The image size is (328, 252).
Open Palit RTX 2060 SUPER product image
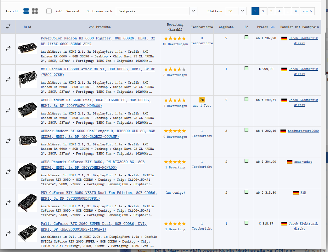click(x=27, y=234)
